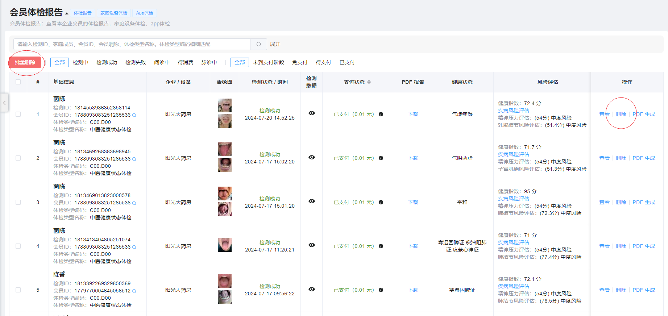Click member ID lookup icon in row 2
Image resolution: width=668 pixels, height=316 pixels.
coord(134,159)
